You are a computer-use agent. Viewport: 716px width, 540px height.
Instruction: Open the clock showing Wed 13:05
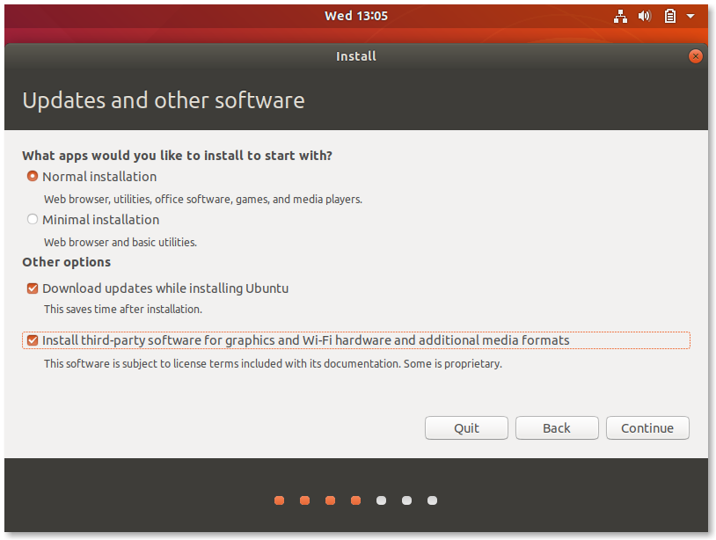pos(356,16)
